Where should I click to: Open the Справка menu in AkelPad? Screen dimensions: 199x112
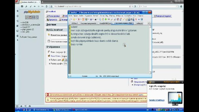[x=140, y=16]
